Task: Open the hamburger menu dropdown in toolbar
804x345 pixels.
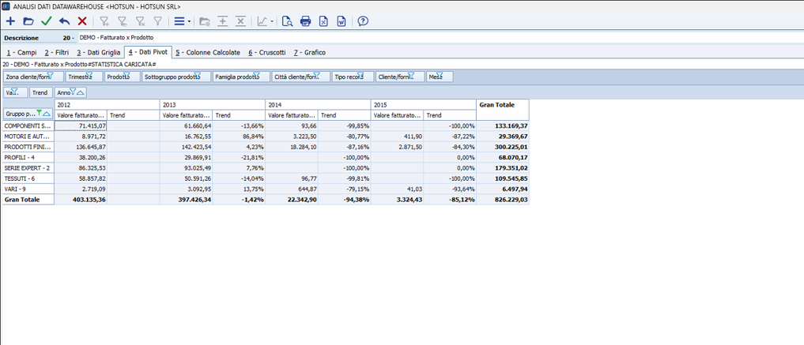Action: point(181,21)
